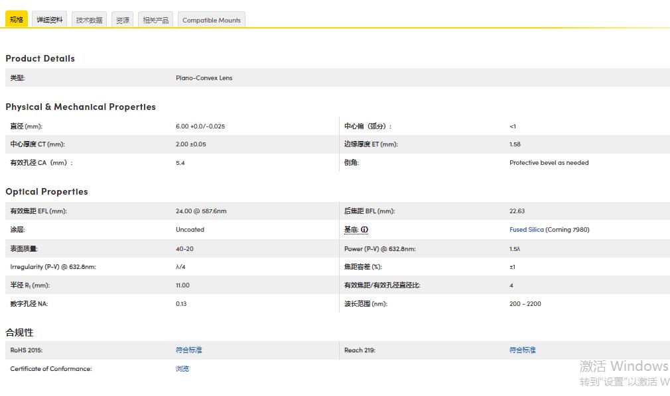The image size is (670, 396).
Task: Click the EFL value 24.00 @ 587.6nm
Action: (x=201, y=211)
